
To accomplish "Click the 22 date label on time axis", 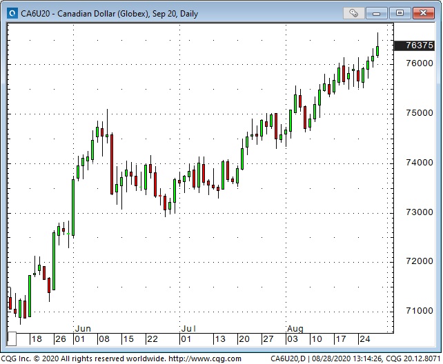I will click(152, 339).
